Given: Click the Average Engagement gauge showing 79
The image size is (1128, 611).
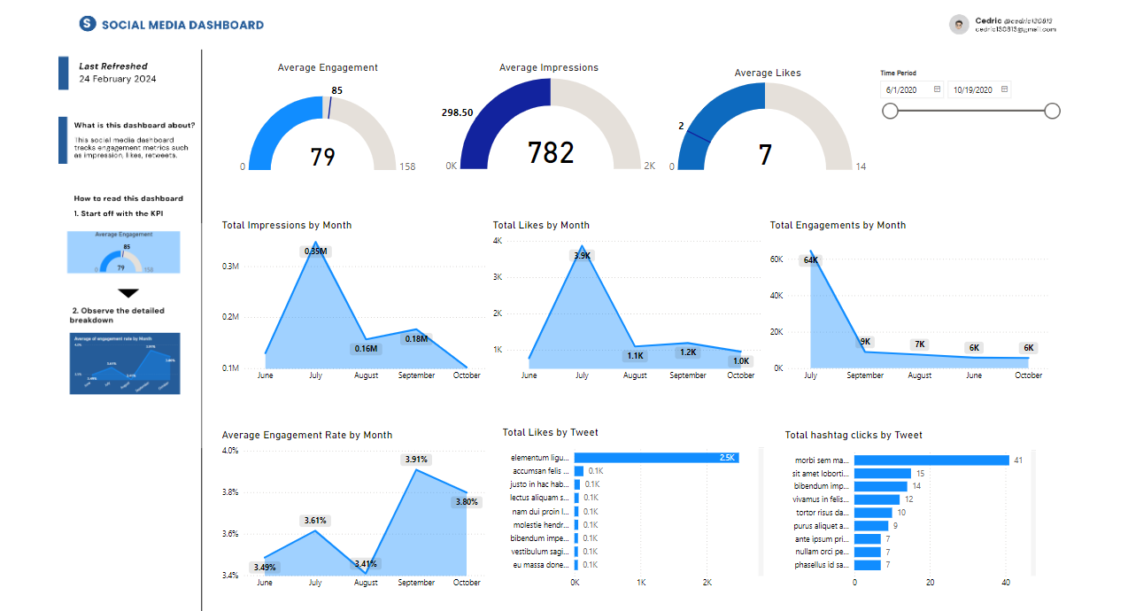Looking at the screenshot, I should [x=322, y=133].
